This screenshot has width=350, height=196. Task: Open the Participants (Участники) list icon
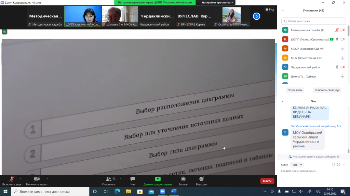click(109, 179)
